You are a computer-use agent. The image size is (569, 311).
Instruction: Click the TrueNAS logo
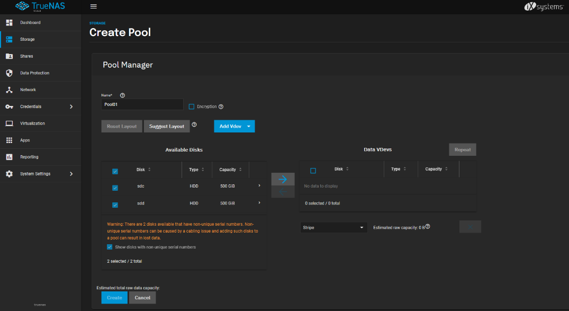(x=40, y=6)
